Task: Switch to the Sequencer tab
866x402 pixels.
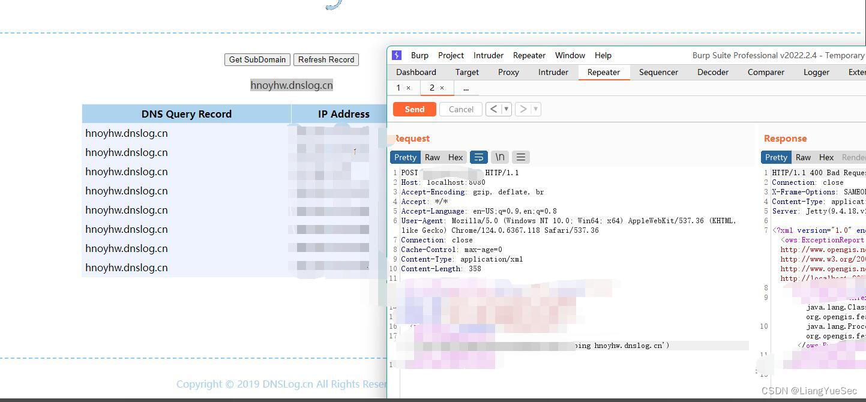Action: tap(658, 72)
